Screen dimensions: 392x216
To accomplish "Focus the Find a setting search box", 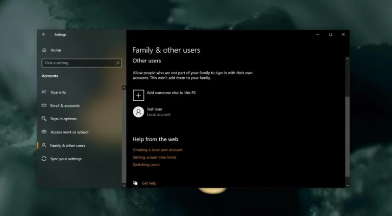I will (x=82, y=63).
